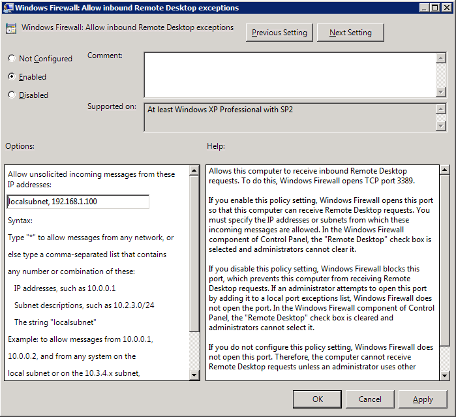Viewport: 456px width, 417px height.
Task: Click the IP addresses input field
Action: click(x=78, y=202)
